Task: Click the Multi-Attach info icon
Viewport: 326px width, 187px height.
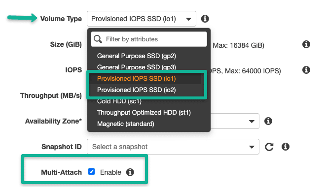Action: tap(130, 172)
